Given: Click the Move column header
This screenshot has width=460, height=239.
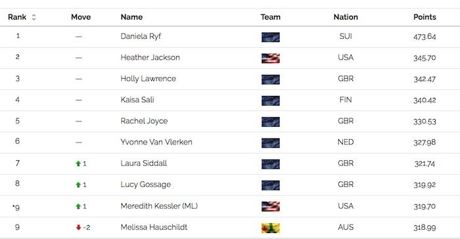Looking at the screenshot, I should (x=81, y=17).
